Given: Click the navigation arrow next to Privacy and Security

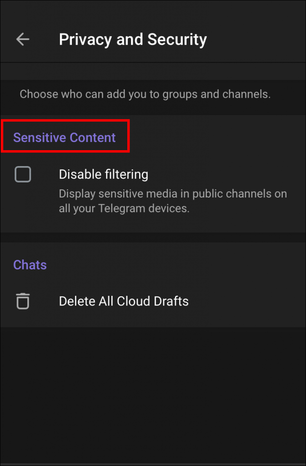Looking at the screenshot, I should [x=22, y=39].
